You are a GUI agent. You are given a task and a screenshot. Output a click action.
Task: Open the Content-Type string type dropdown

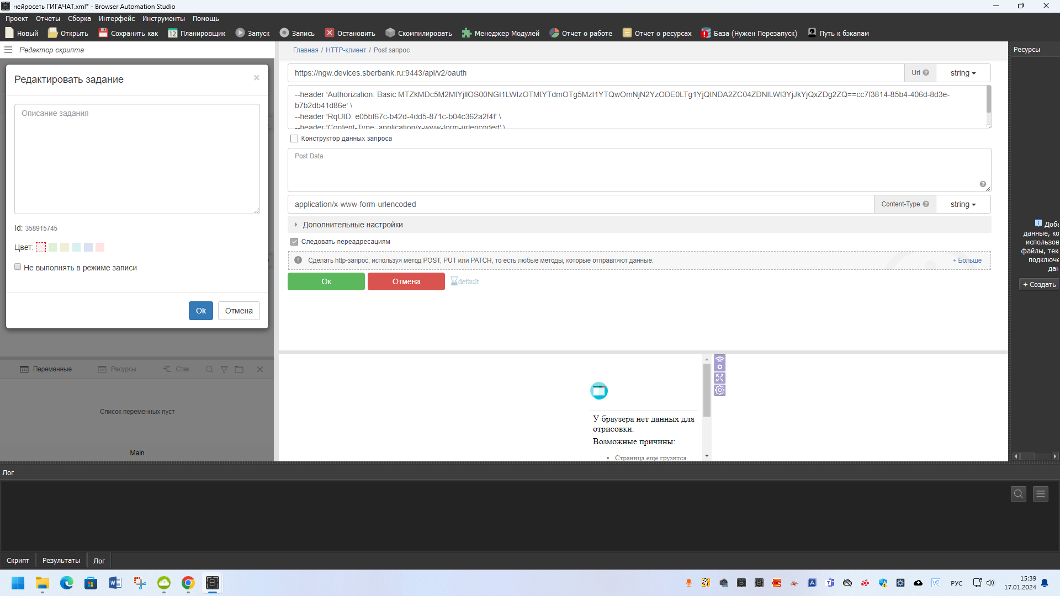[963, 204]
